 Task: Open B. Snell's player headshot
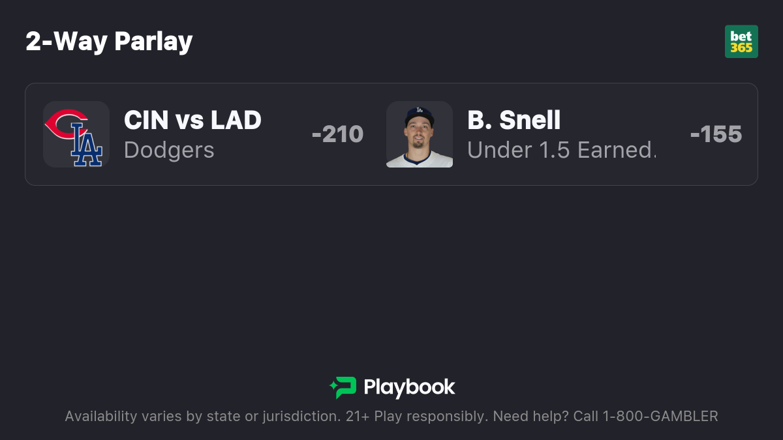(x=420, y=134)
